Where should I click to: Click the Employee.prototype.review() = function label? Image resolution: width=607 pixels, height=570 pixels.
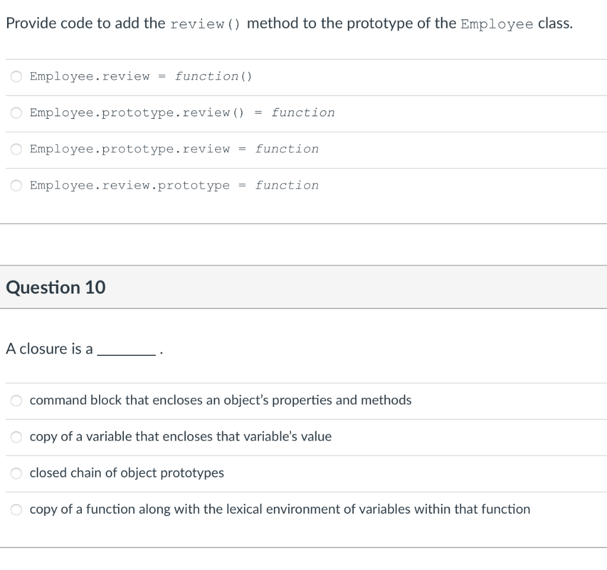181,113
